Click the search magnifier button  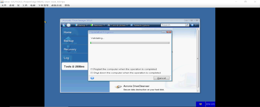(187, 25)
